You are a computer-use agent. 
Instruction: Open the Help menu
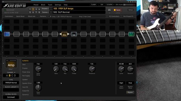coord(66,5)
